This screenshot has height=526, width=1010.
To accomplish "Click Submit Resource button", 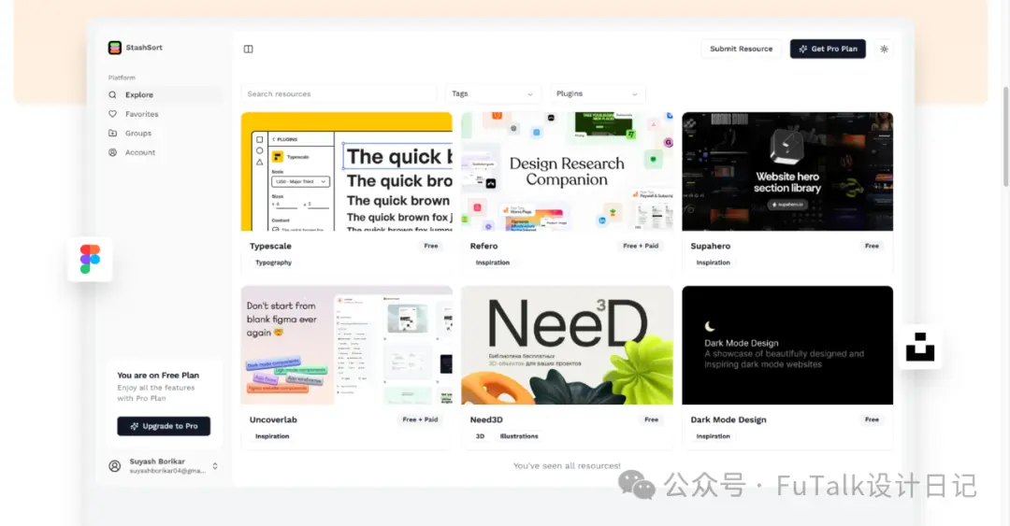I will 741,49.
